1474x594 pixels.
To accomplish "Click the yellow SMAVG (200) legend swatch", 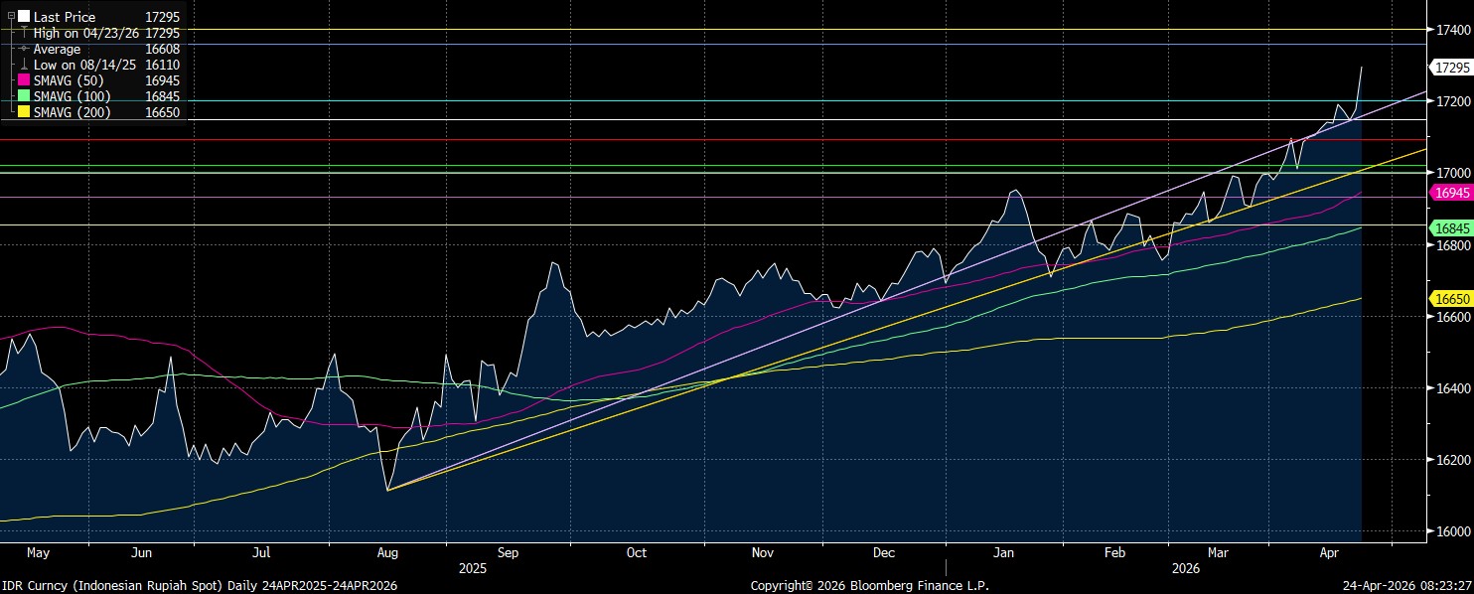I will click(x=25, y=112).
